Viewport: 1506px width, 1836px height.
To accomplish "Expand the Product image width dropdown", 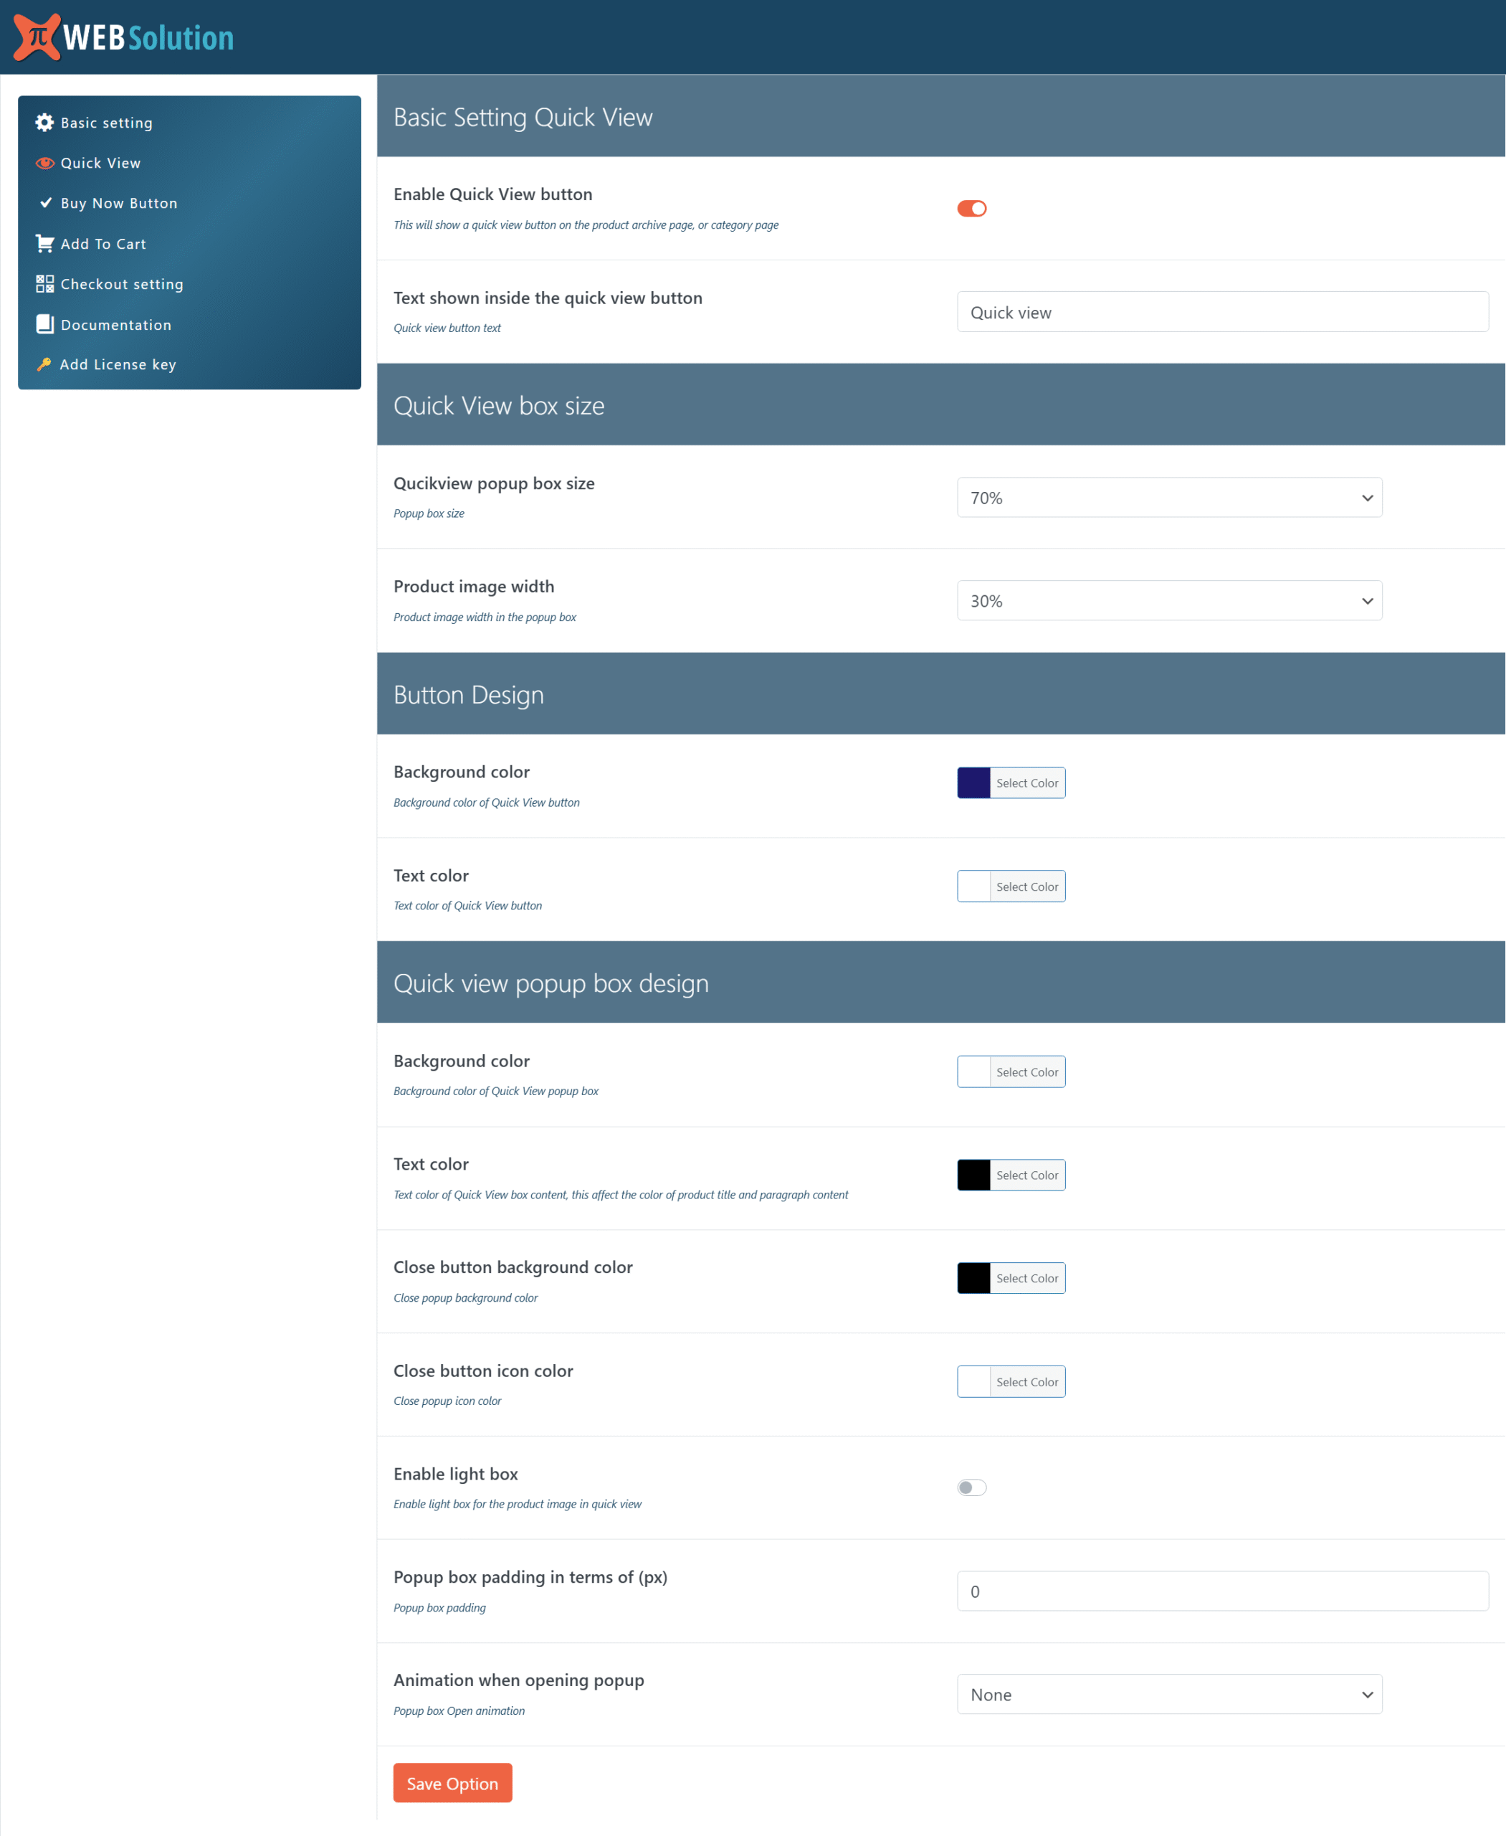I will click(x=1168, y=601).
